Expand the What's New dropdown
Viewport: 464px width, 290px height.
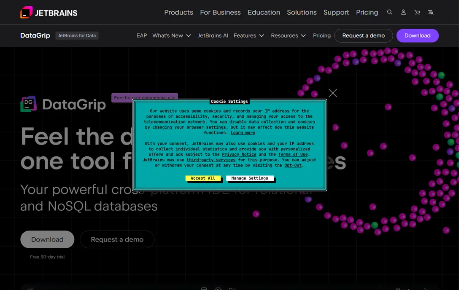[x=172, y=35]
